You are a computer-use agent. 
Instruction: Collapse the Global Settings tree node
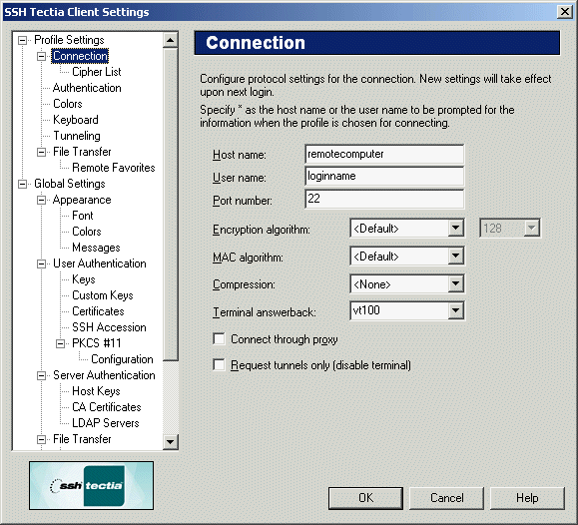tap(23, 184)
